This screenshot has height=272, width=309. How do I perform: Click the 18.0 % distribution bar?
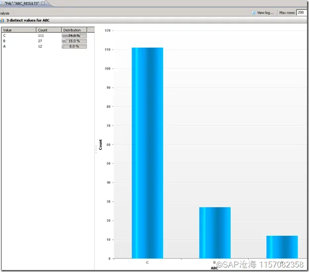coord(74,41)
